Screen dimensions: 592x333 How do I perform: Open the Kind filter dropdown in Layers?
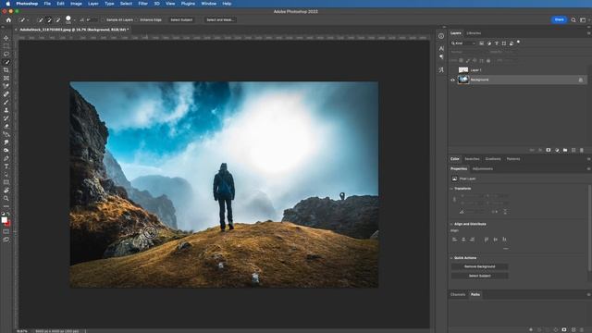click(463, 43)
